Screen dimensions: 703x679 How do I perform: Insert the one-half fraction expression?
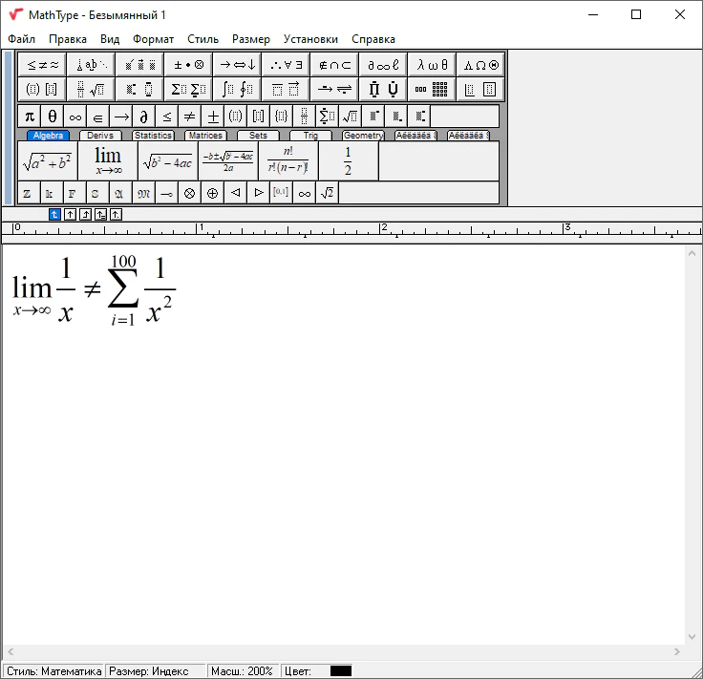coord(348,161)
